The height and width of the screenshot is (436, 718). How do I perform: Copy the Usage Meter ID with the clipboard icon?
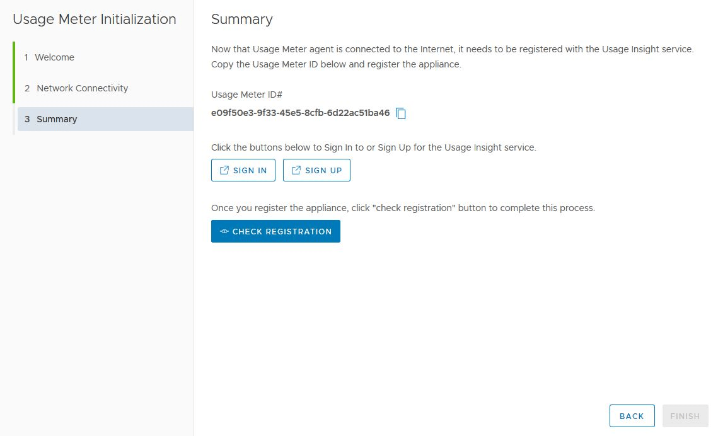click(401, 113)
